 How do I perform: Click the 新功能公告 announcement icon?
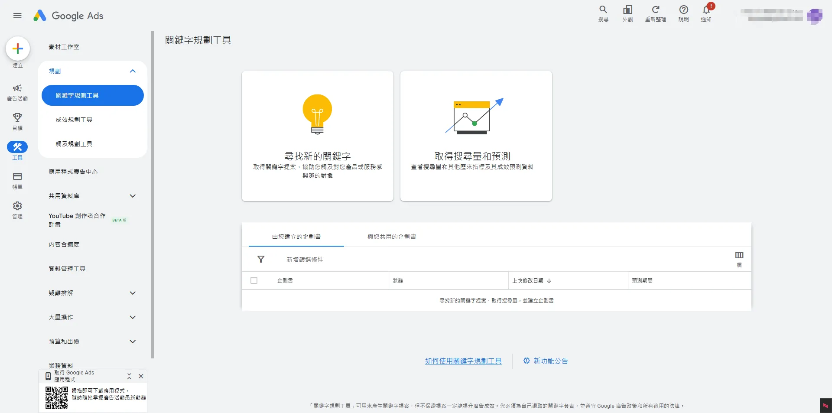(526, 361)
